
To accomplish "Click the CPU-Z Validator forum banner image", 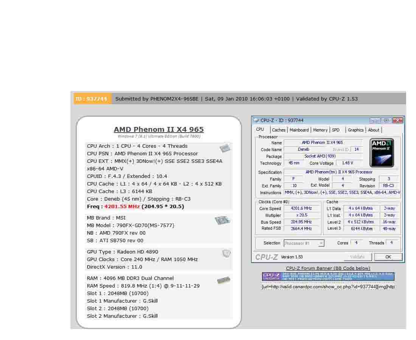I will pyautogui.click(x=328, y=277).
